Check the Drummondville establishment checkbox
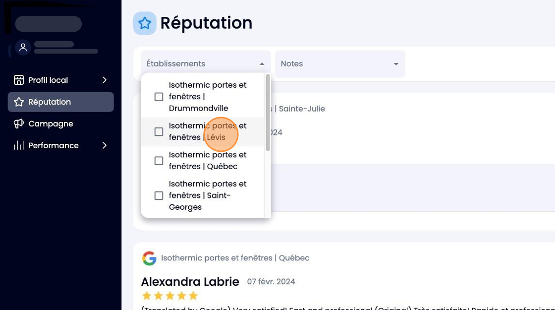This screenshot has width=555, height=310. [159, 97]
